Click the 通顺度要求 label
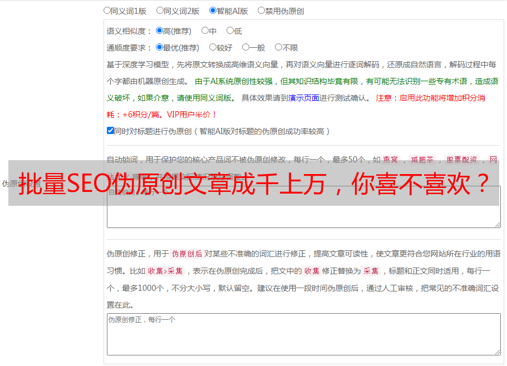The image size is (507, 366). (x=129, y=48)
